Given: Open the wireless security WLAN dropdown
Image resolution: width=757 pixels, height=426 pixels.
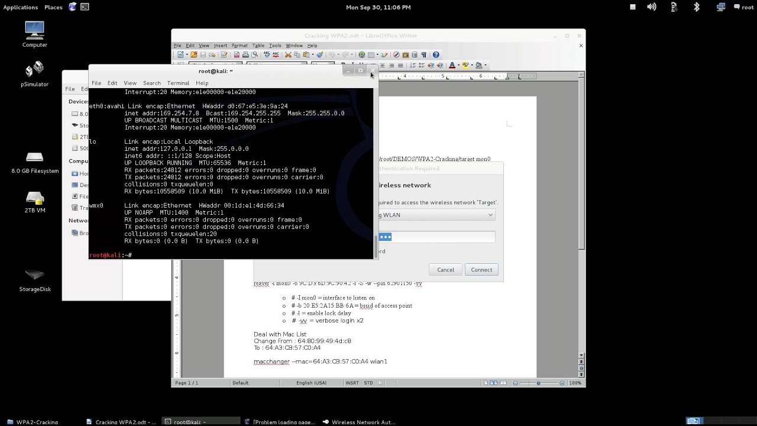Looking at the screenshot, I should (x=436, y=215).
